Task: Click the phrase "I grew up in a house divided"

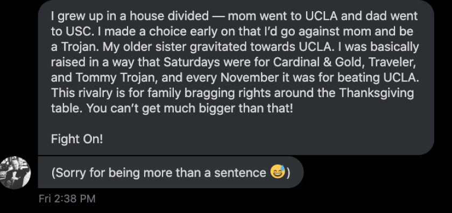Action: pos(130,16)
